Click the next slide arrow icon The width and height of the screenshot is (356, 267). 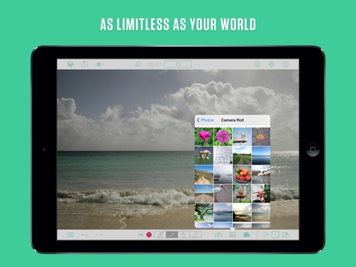[286, 235]
